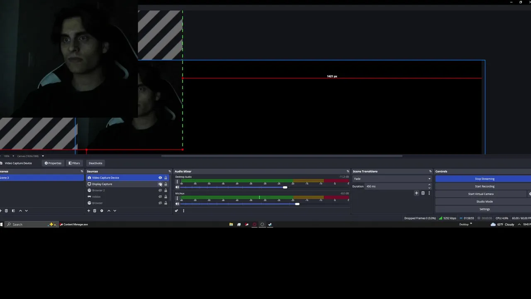
Task: Move the selected scene down
Action: pyautogui.click(x=27, y=211)
